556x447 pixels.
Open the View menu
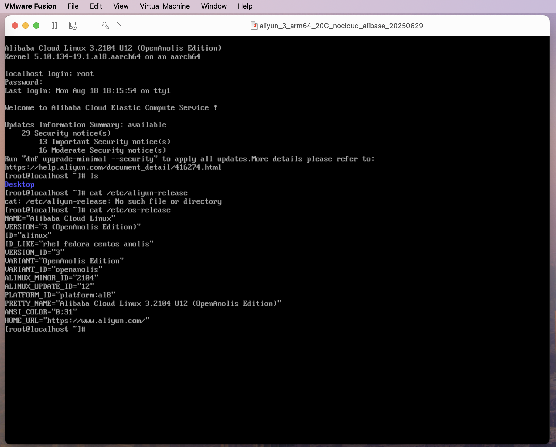click(x=121, y=6)
